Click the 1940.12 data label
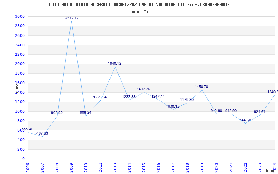Image resolution: width=278 pixels, height=174 pixels. click(114, 63)
